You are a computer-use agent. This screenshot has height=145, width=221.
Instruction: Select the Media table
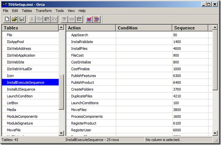point(30,109)
